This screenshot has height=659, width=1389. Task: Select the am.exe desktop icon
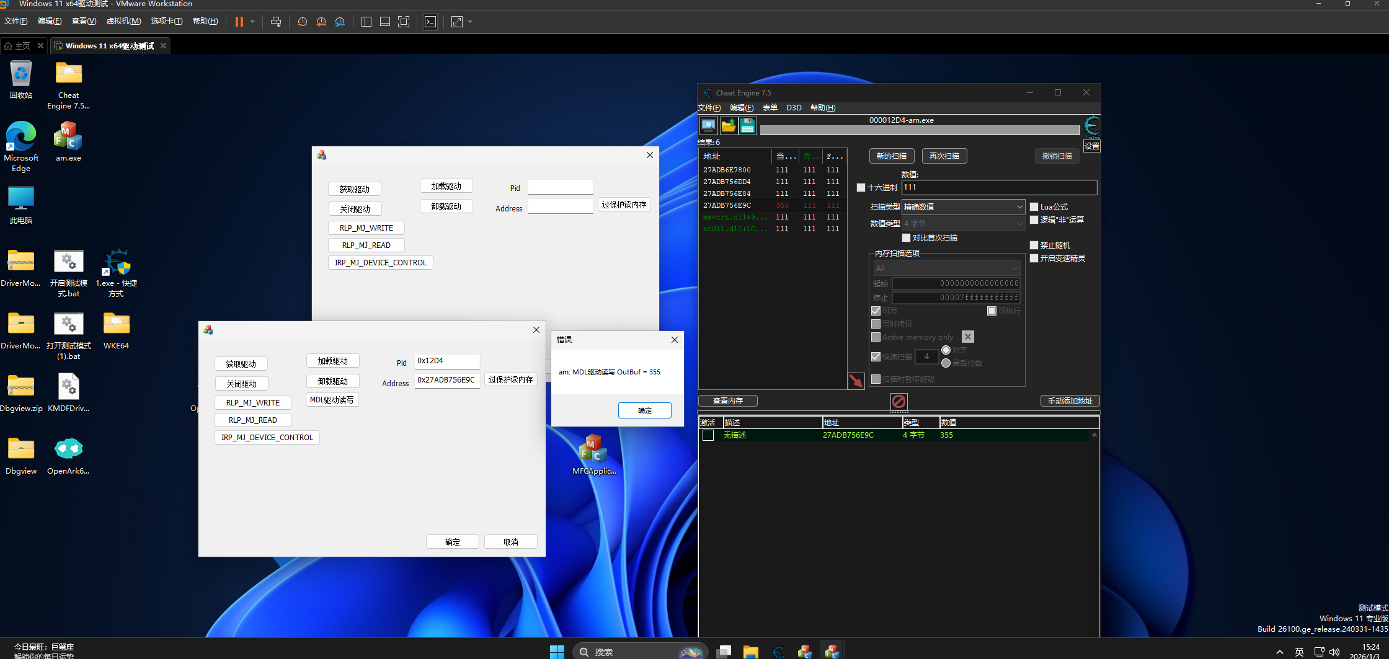point(68,142)
